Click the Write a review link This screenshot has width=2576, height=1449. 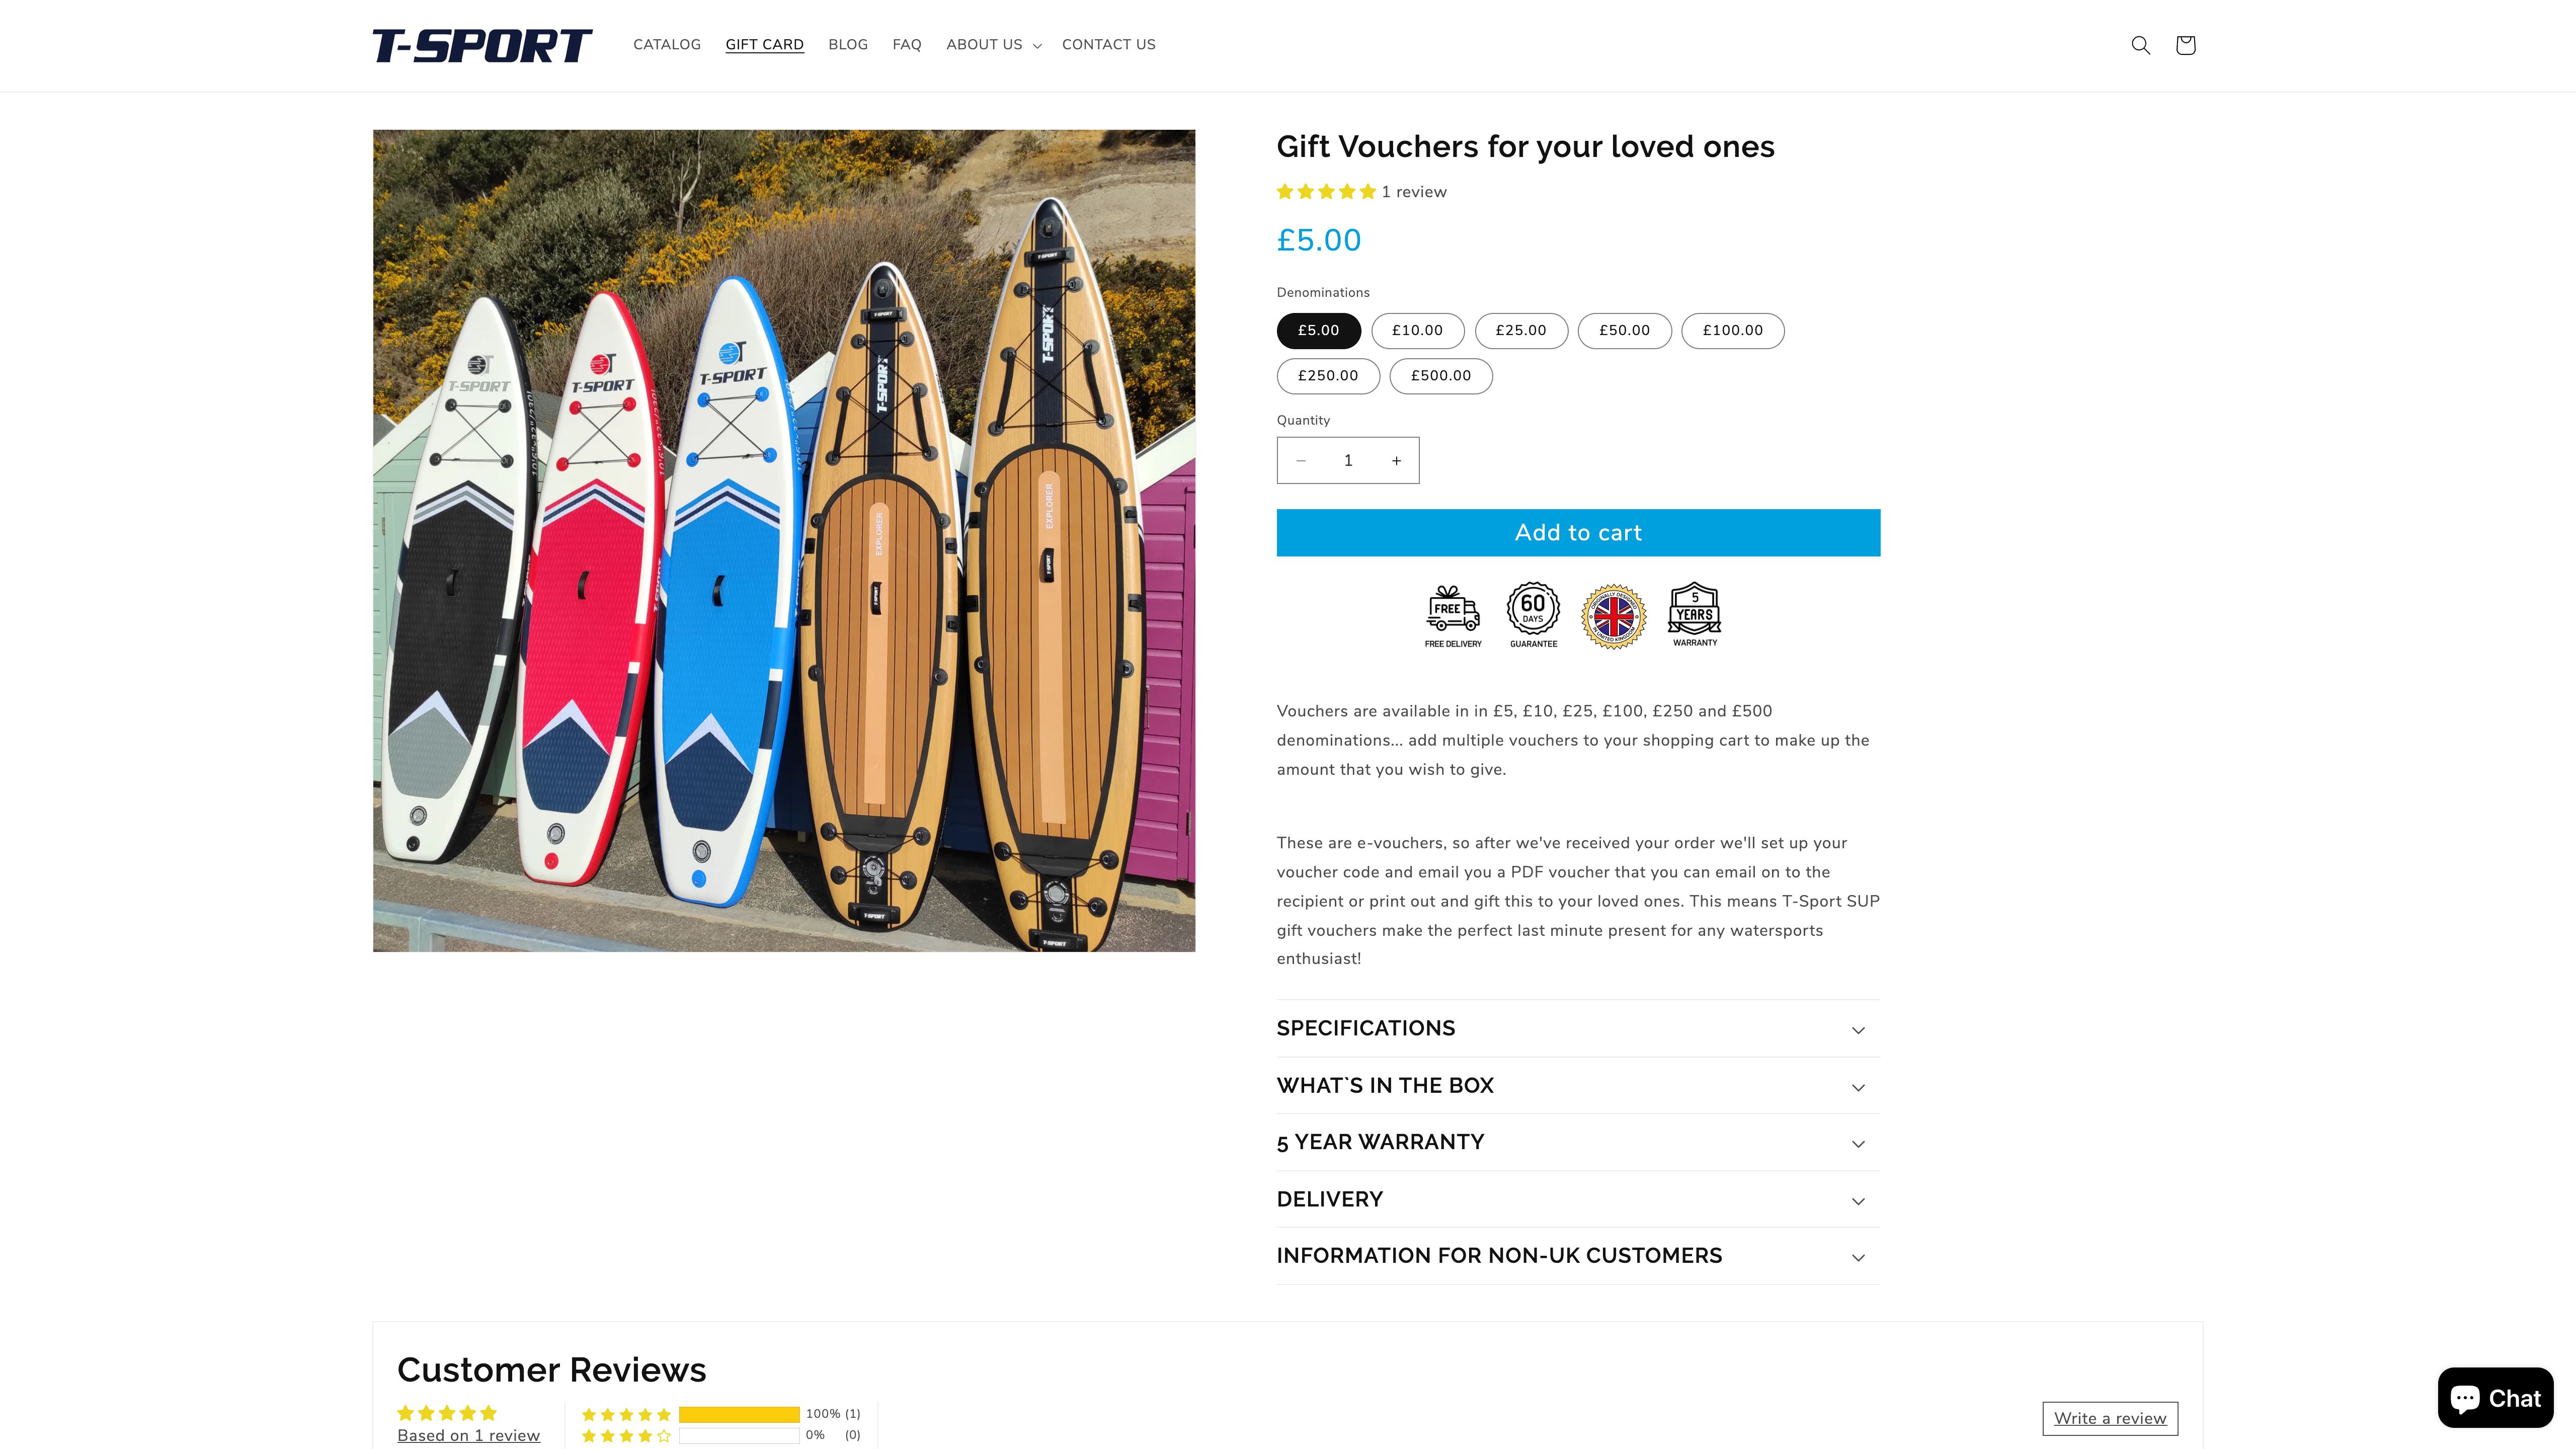[2109, 1418]
